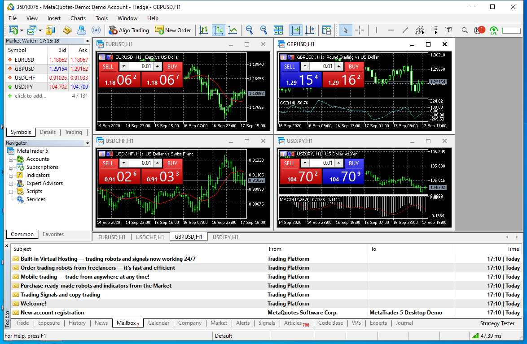
Task: Click the Strategy Tester button
Action: point(497,323)
